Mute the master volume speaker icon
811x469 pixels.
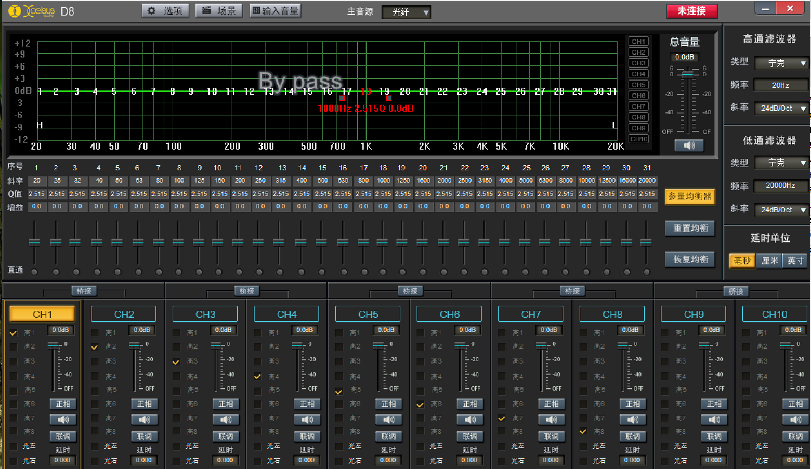tap(689, 145)
